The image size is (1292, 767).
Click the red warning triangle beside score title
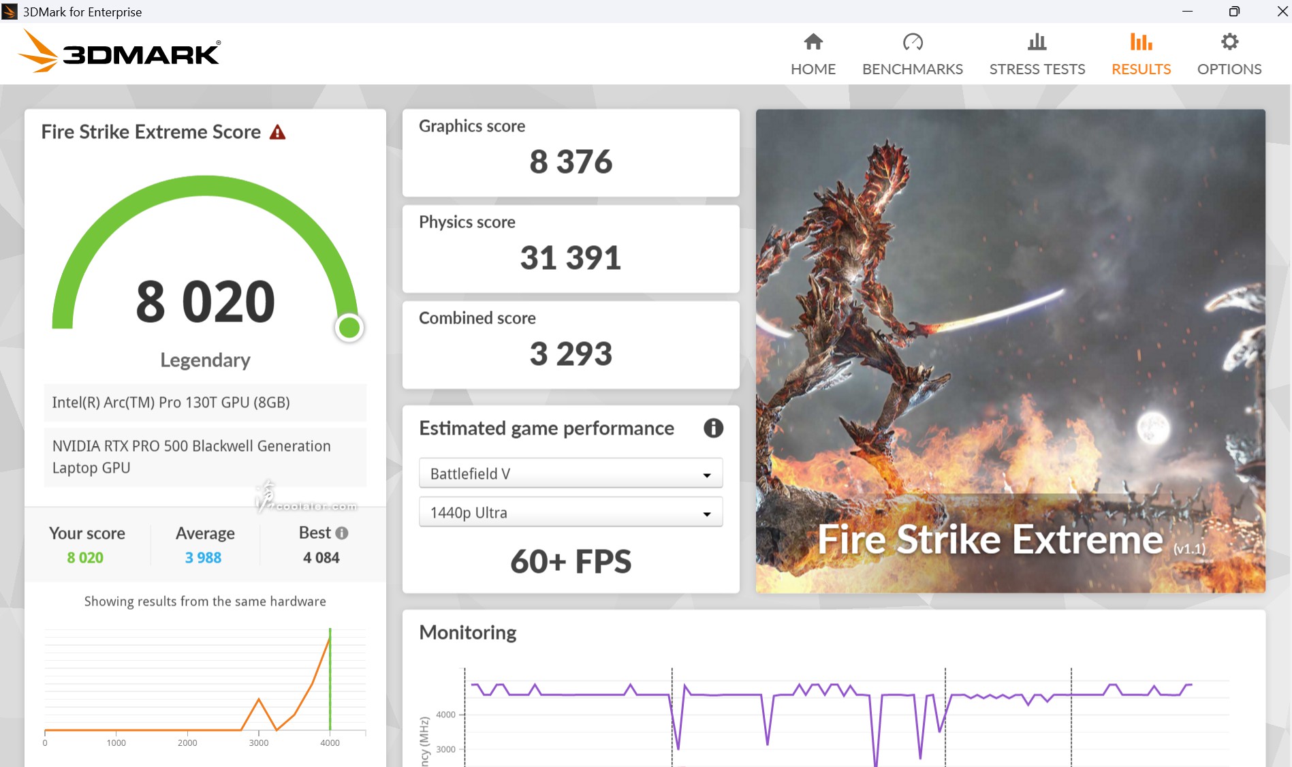(277, 132)
